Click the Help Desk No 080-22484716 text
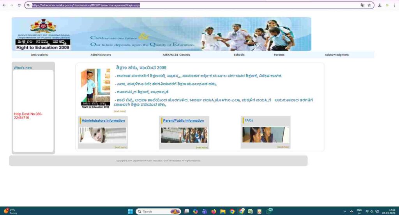This screenshot has height=215, width=399. (28, 116)
